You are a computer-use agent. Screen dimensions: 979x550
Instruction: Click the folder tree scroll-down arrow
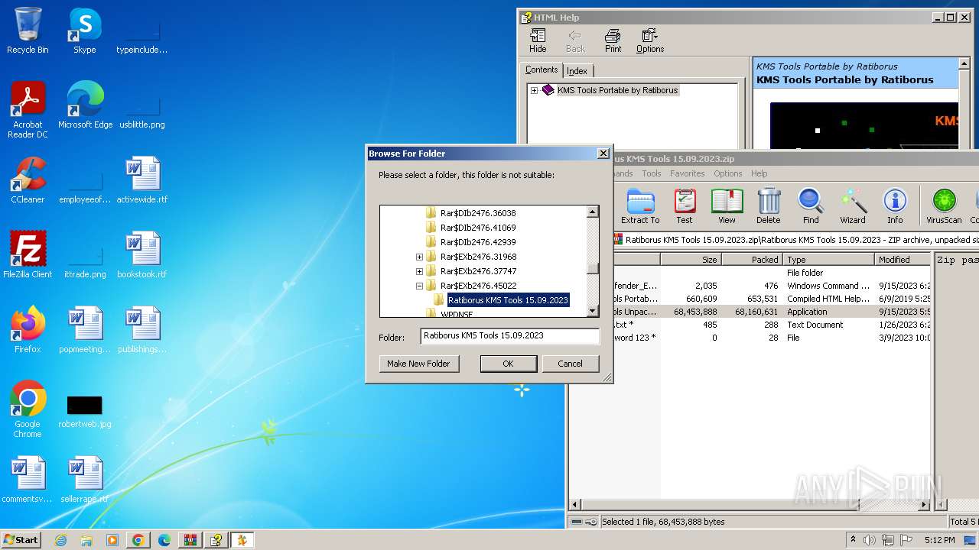pyautogui.click(x=592, y=310)
